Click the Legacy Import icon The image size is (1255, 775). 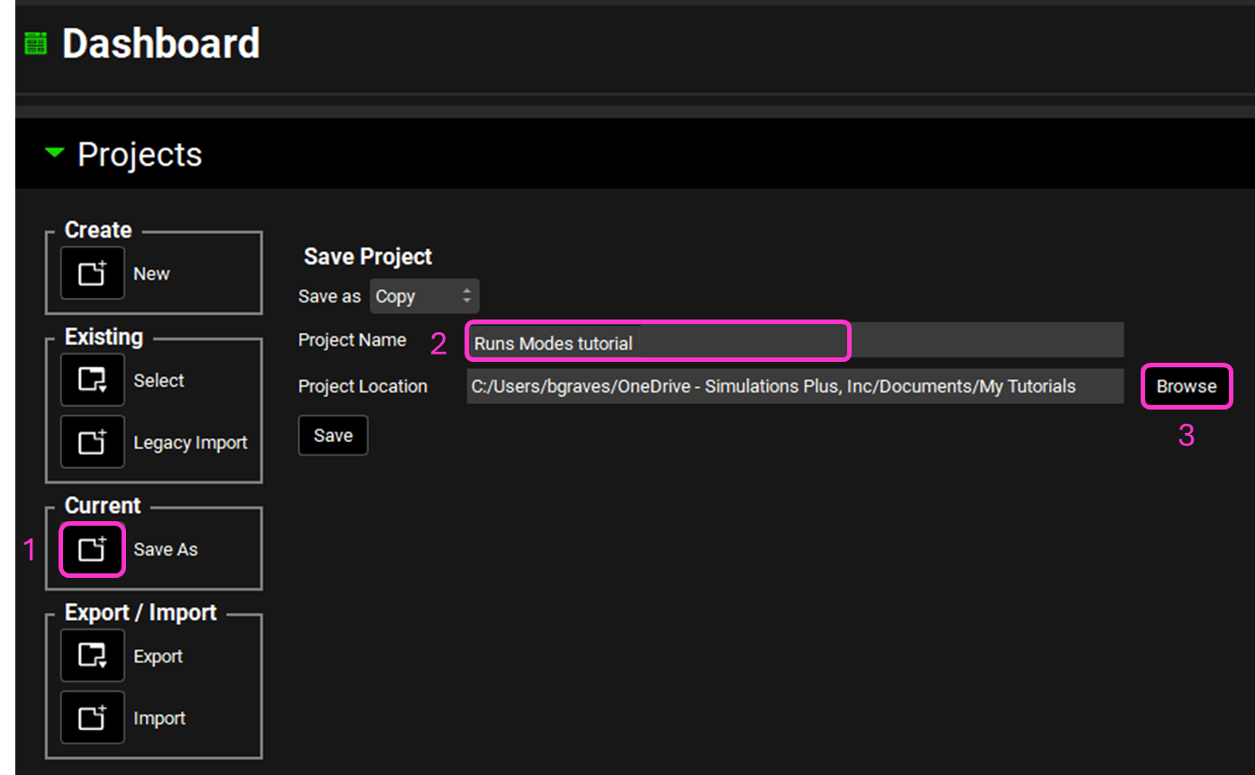[x=92, y=442]
